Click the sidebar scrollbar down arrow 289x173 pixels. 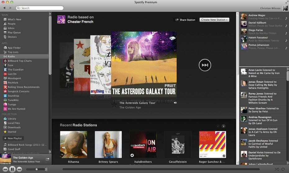tap(50, 152)
